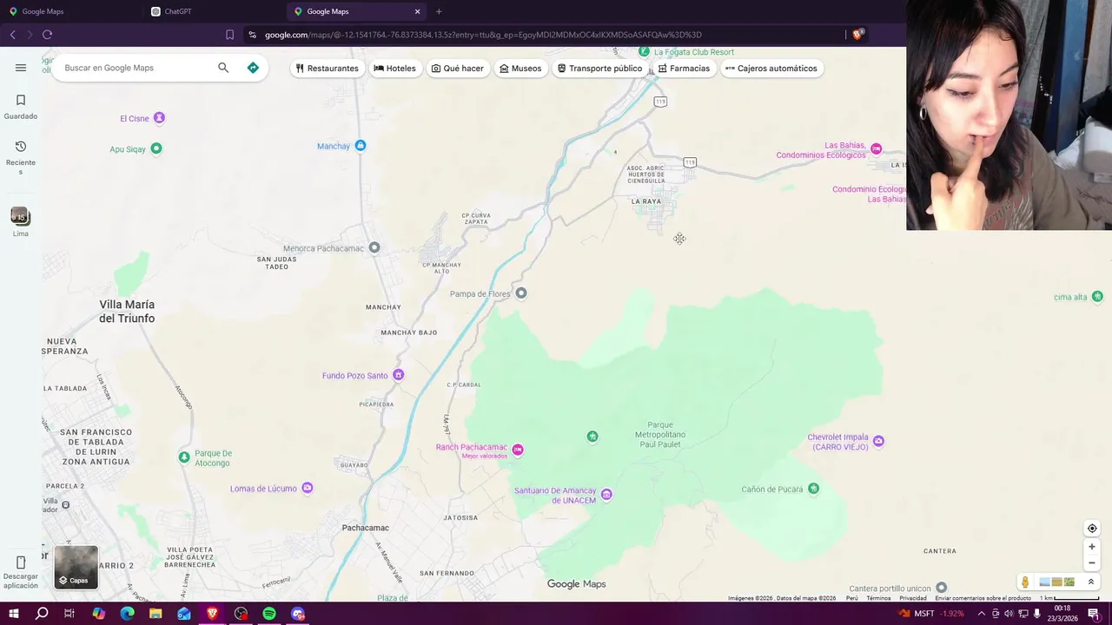The height and width of the screenshot is (625, 1112).
Task: Select the cima alta marker
Action: [x=1097, y=297]
